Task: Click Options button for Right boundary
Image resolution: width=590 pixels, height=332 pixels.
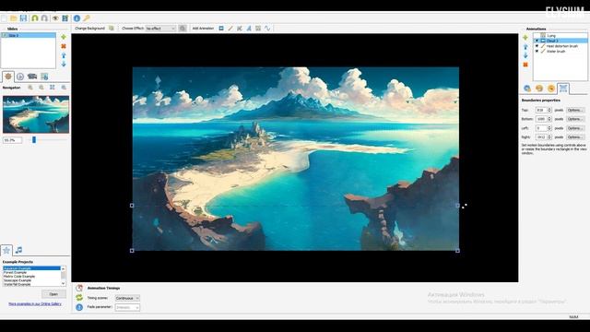Action: [575, 137]
